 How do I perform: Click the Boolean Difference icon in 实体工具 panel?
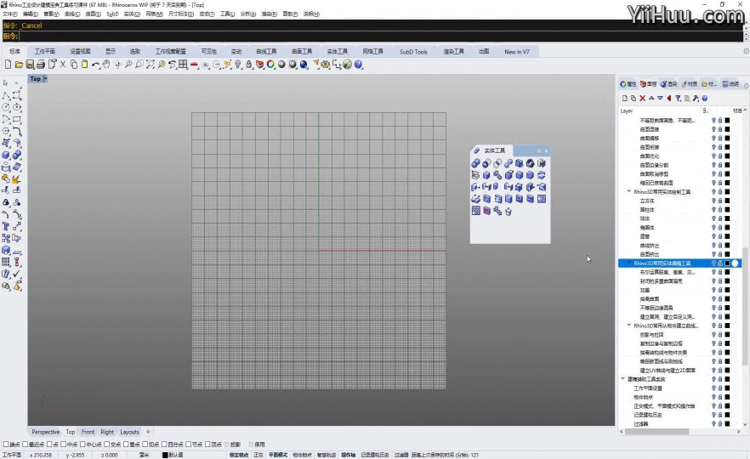(x=486, y=163)
